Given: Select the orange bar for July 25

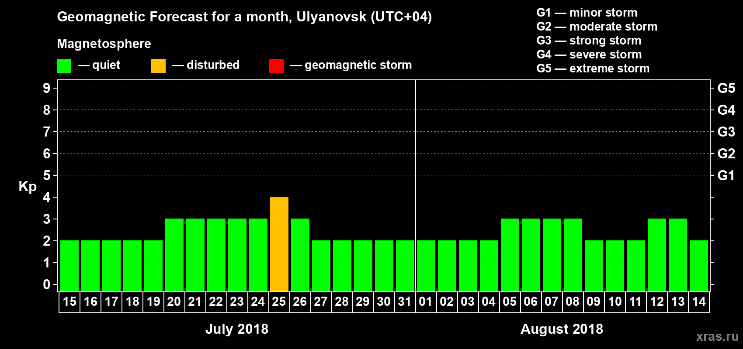Looking at the screenshot, I should coord(279,244).
